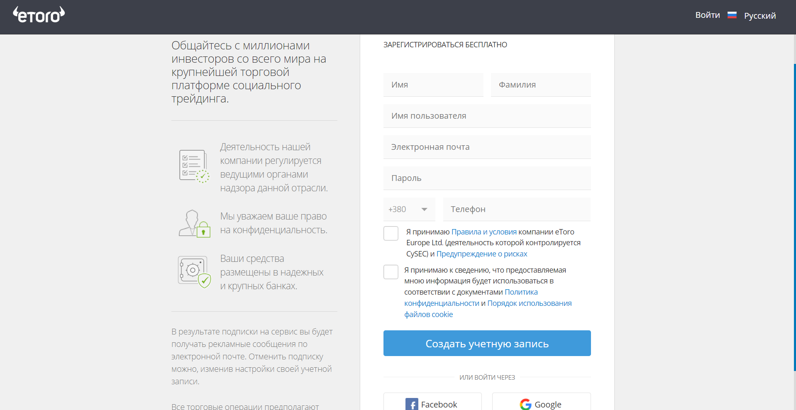The width and height of the screenshot is (796, 410).
Task: Focus the Имя пользователя input field
Action: 487,116
